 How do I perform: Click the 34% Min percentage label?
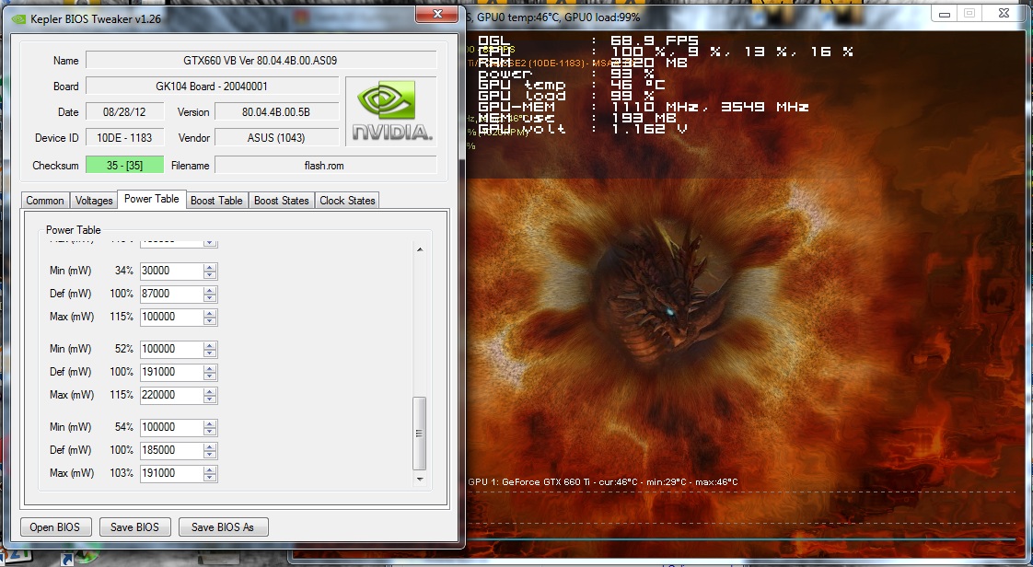(124, 271)
